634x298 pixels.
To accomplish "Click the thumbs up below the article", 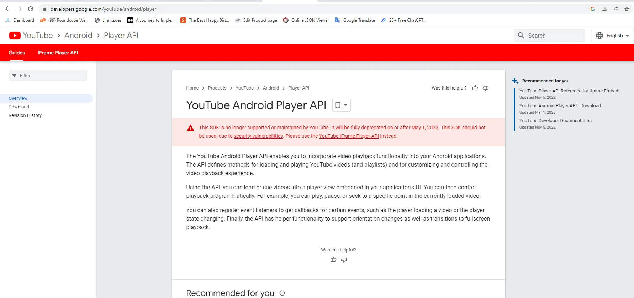I will click(333, 260).
